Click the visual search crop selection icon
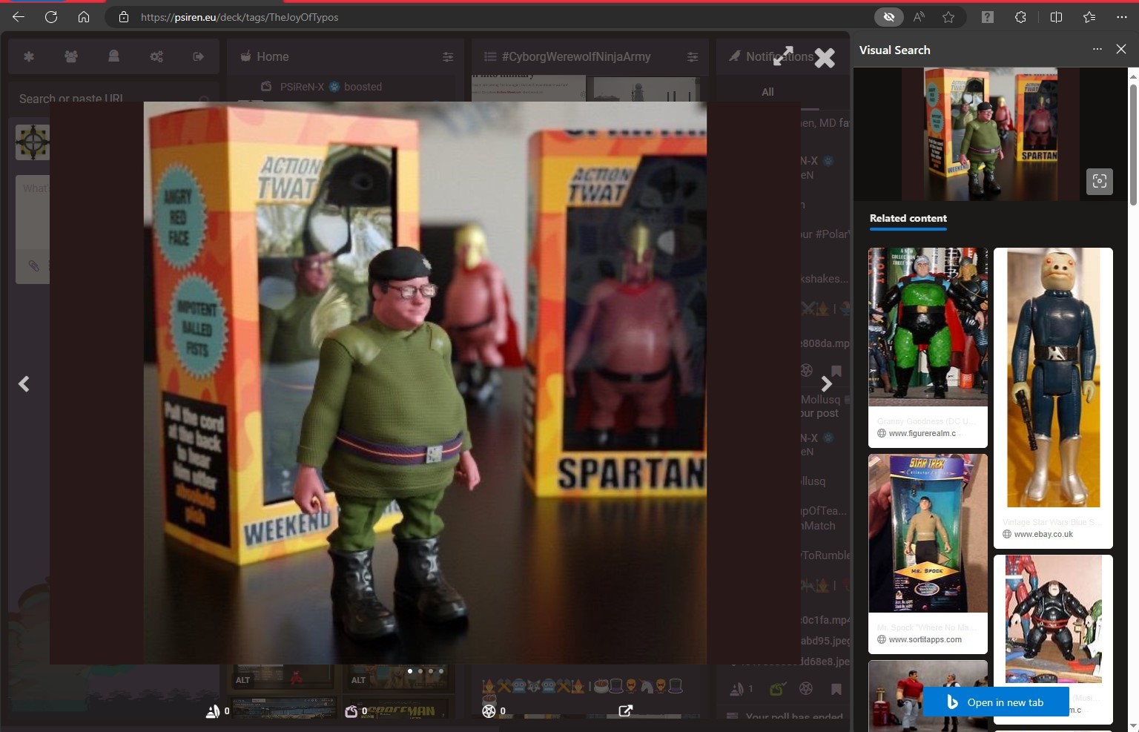This screenshot has height=732, width=1139. pos(1100,181)
